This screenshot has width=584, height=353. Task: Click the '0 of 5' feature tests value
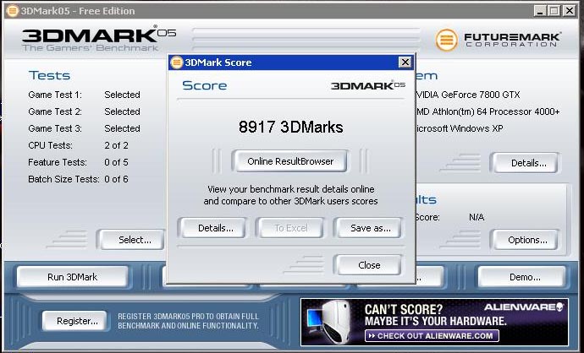[x=116, y=162]
